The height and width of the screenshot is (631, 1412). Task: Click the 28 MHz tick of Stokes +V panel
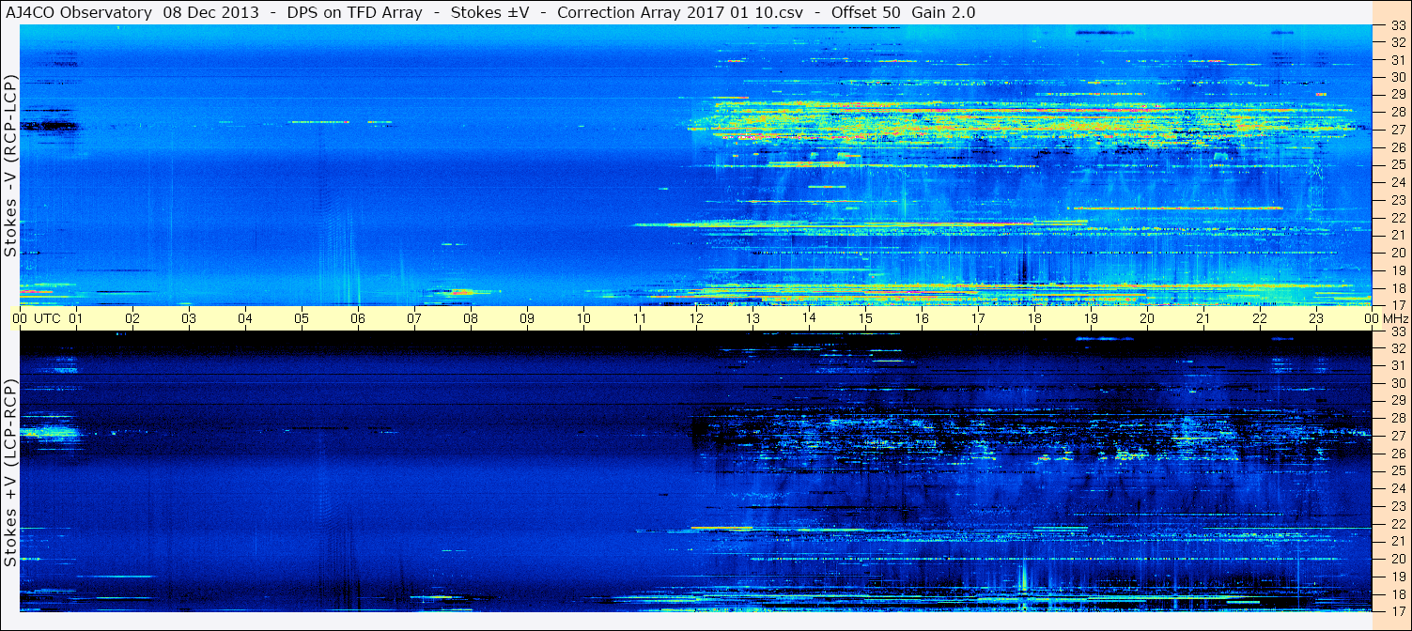(1397, 418)
